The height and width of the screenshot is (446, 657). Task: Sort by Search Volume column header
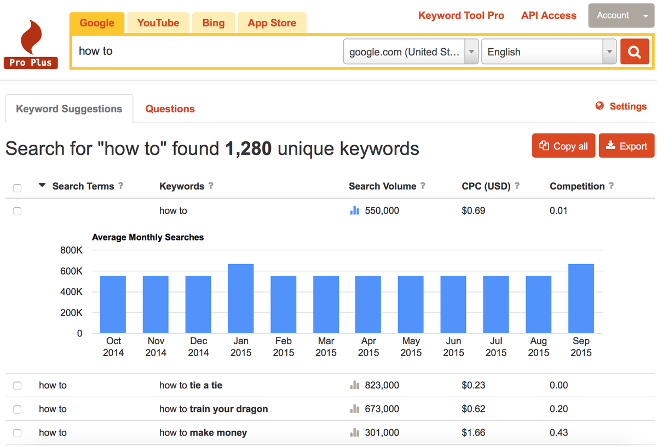coord(382,186)
